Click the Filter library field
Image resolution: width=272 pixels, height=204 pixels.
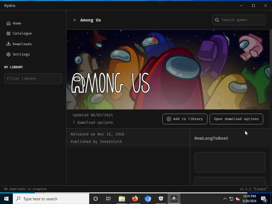pos(33,79)
